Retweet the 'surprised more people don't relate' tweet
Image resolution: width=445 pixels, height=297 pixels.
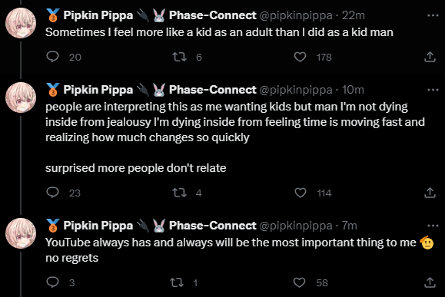180,193
